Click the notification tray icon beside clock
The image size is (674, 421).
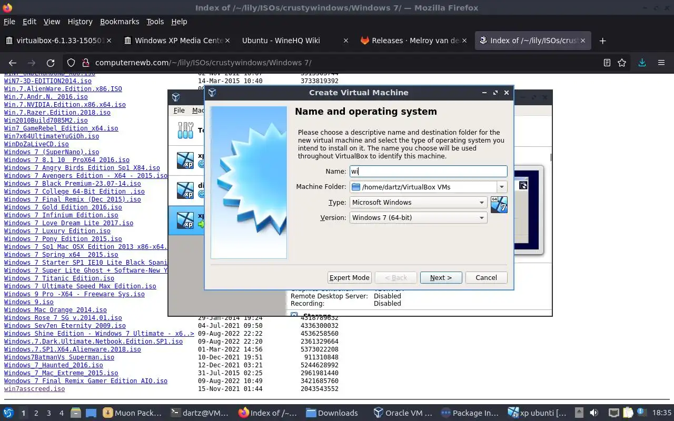coord(642,413)
